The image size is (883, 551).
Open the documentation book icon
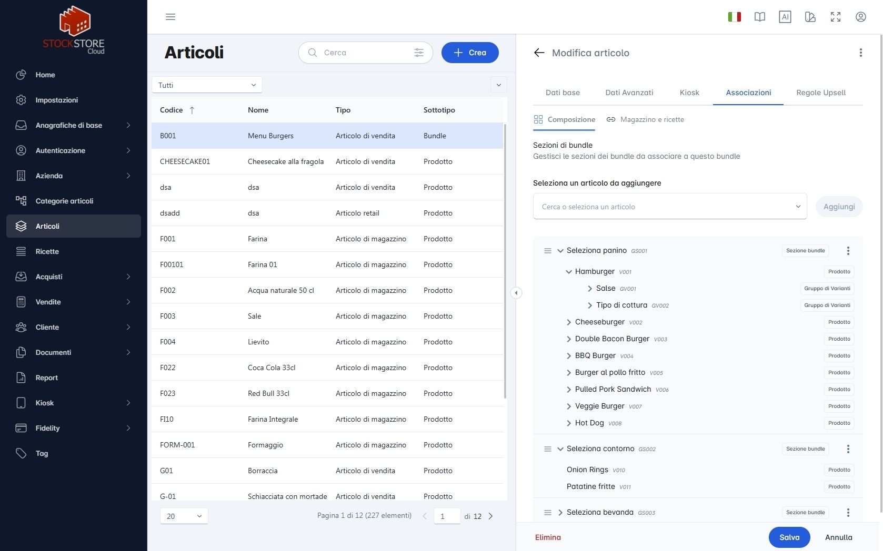760,17
